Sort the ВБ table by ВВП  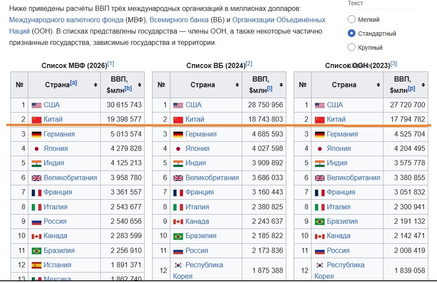281,85
